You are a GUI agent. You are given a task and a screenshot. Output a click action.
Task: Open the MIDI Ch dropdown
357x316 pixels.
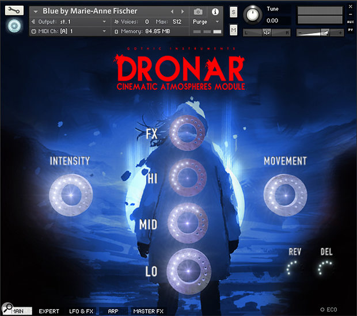pyautogui.click(x=69, y=32)
